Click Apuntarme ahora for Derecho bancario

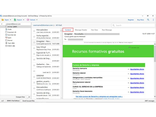tap(137, 69)
